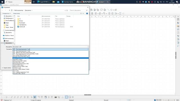
Task: Open the line spacing dropdown arrow
Action: [x=118, y=14]
